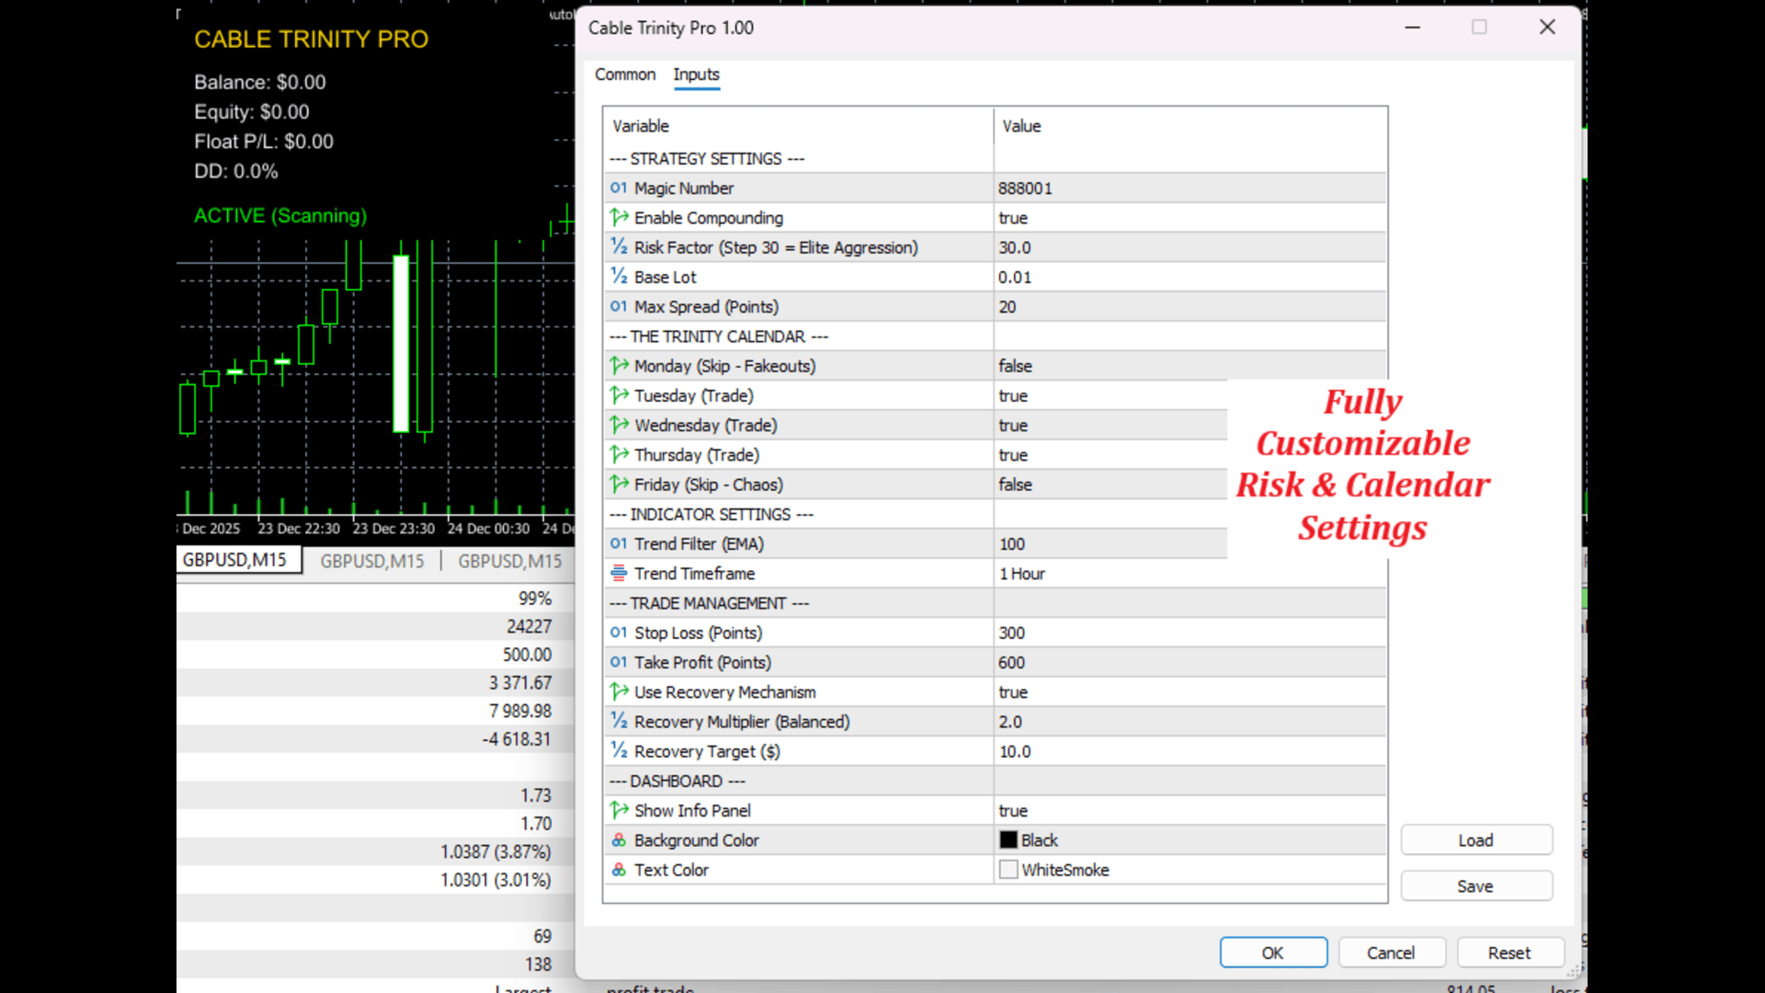
Task: Click the Trend Timeframe enum icon
Action: point(619,573)
